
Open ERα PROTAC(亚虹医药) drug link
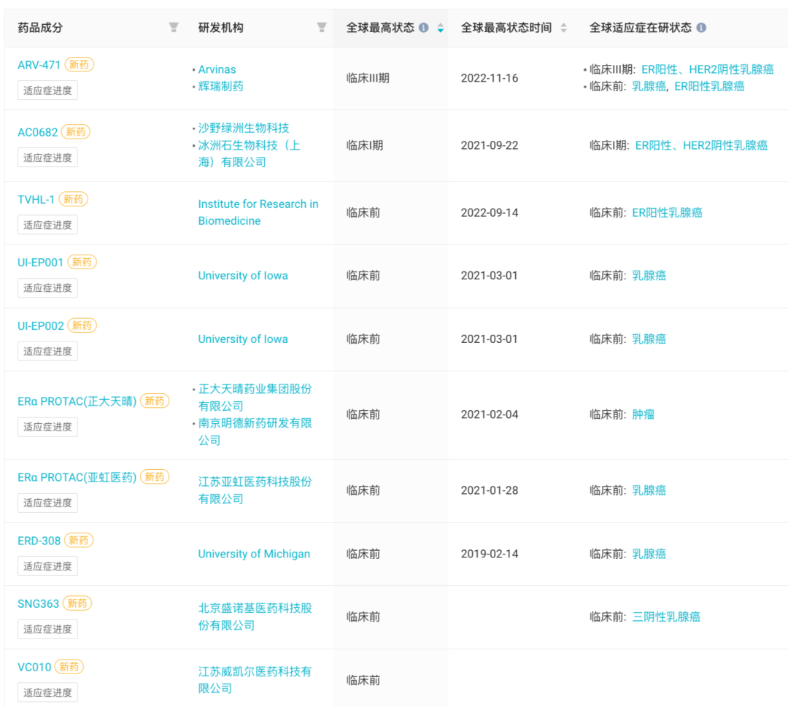coord(77,477)
